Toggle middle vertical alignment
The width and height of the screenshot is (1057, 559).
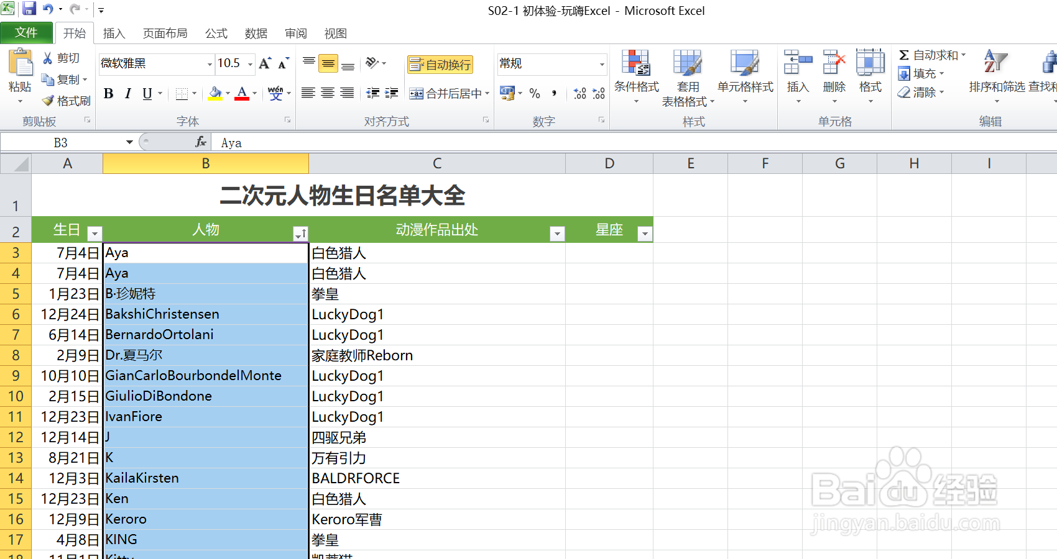(328, 63)
